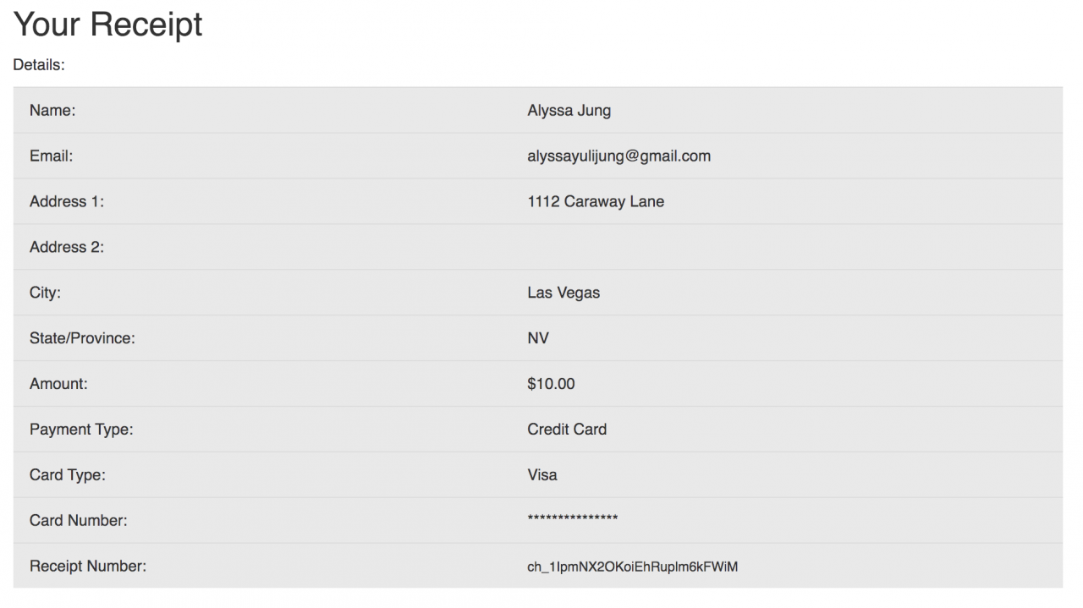The height and width of the screenshot is (608, 1083).
Task: Select the name value Alyssa Jung
Action: click(569, 110)
